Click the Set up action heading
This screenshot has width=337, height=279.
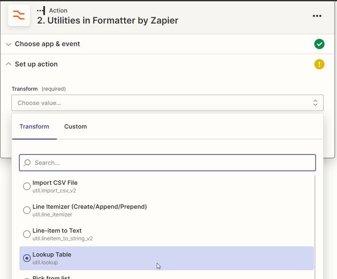pos(36,64)
